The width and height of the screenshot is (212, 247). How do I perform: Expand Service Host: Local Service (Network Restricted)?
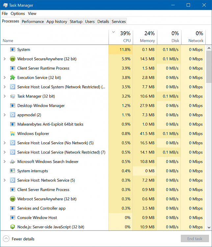click(x=5, y=152)
